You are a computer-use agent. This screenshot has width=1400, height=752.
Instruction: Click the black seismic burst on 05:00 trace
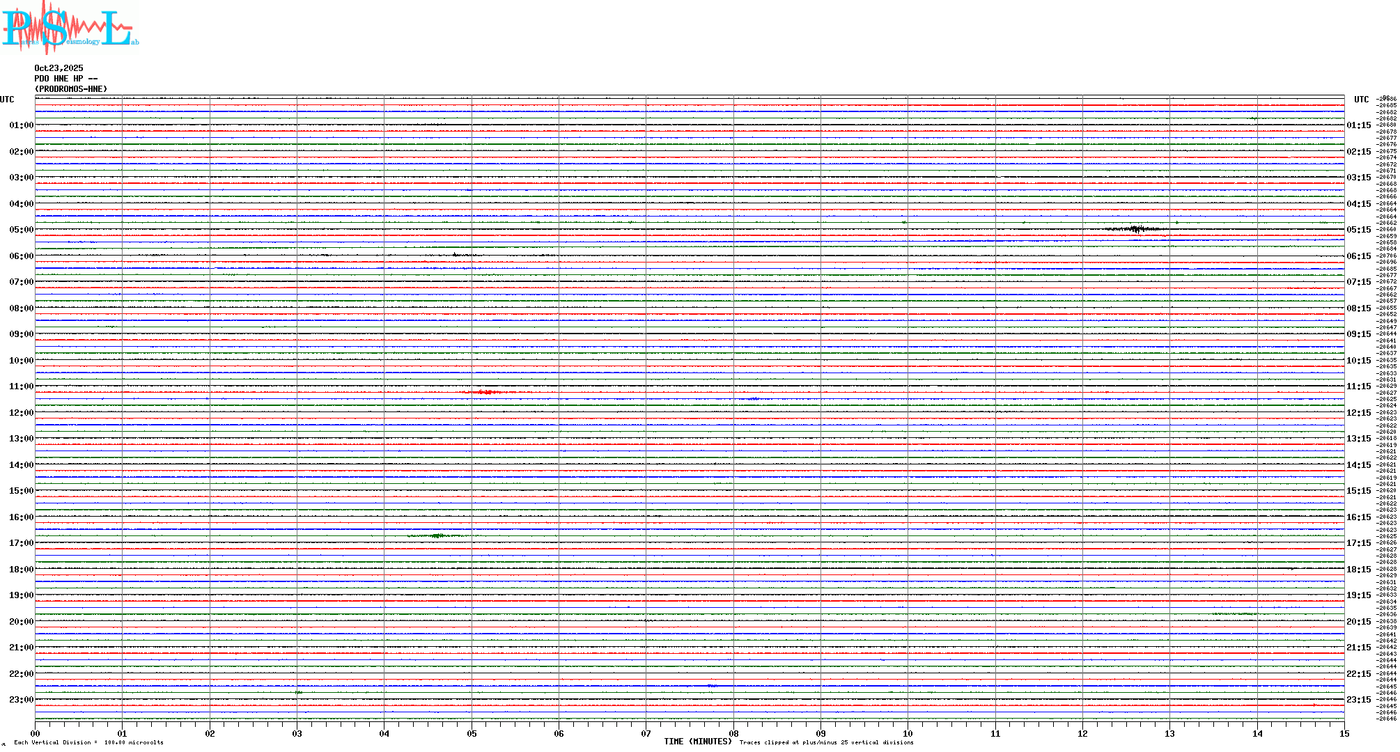[1135, 229]
